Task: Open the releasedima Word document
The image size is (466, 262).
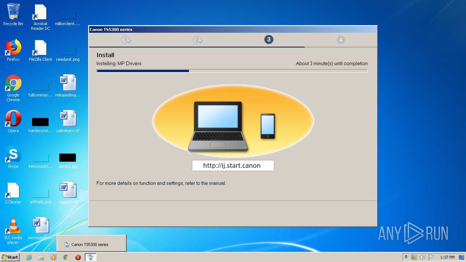Action: tap(68, 86)
